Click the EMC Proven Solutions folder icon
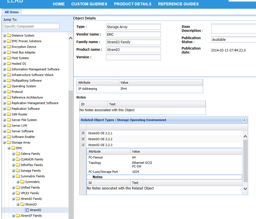256x219 pixels. tap(9, 41)
